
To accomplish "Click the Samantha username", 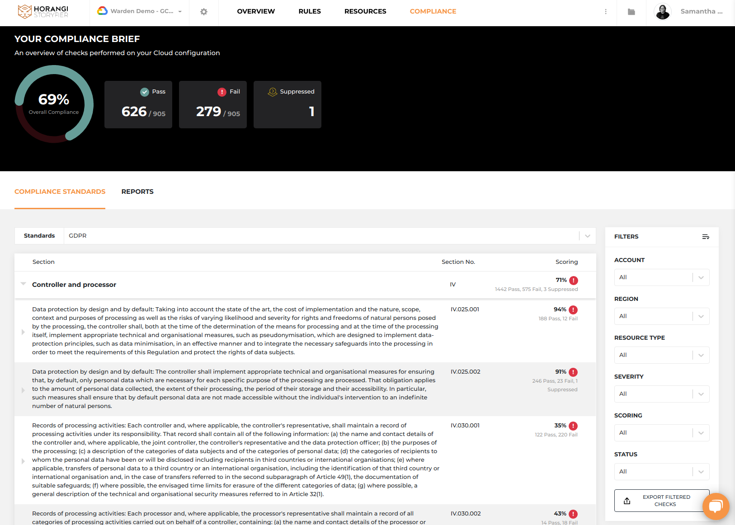I will pyautogui.click(x=702, y=11).
